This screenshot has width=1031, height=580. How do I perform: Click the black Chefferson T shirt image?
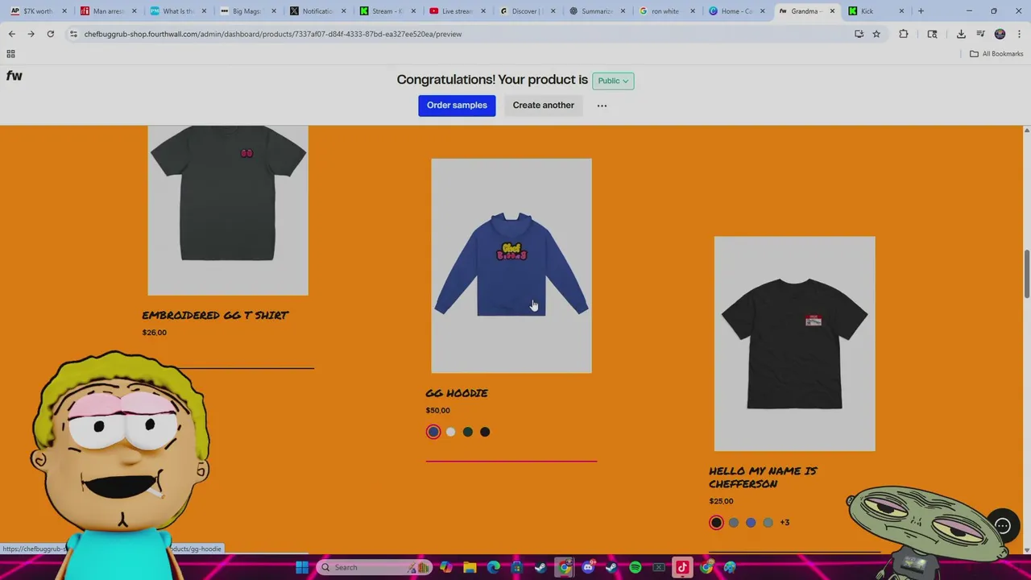(794, 344)
